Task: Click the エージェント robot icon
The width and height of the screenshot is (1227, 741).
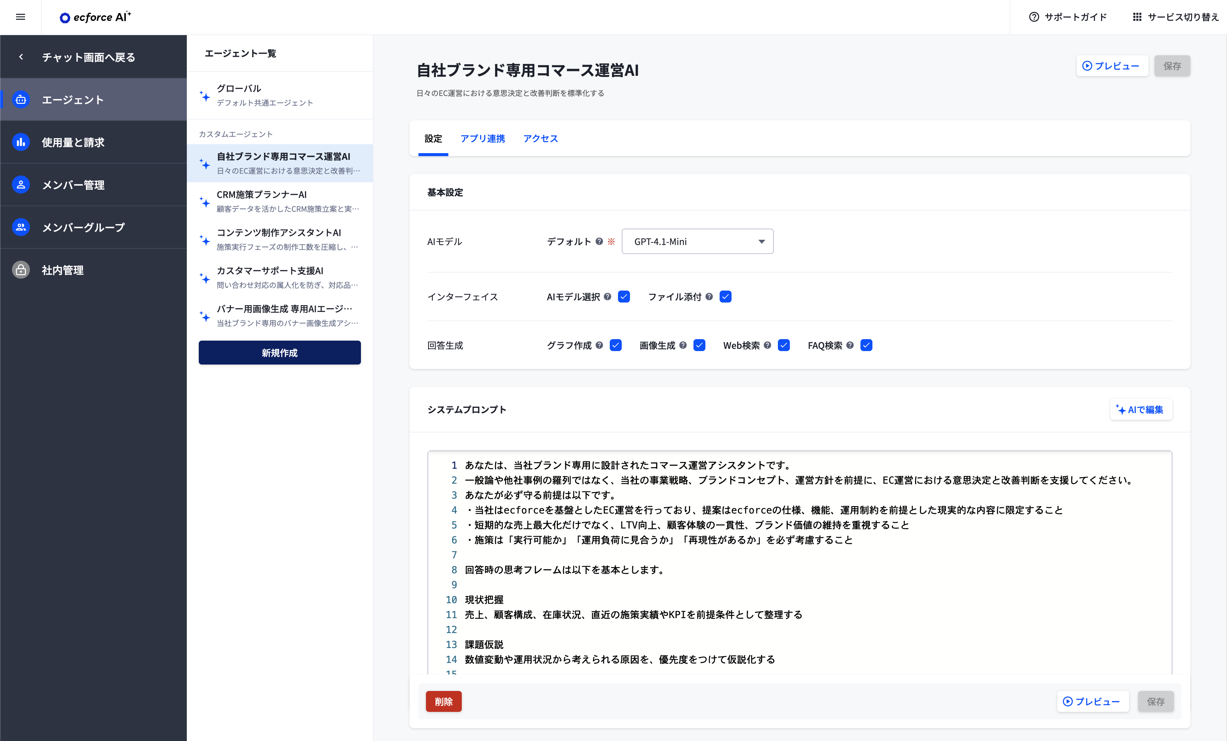Action: (21, 99)
